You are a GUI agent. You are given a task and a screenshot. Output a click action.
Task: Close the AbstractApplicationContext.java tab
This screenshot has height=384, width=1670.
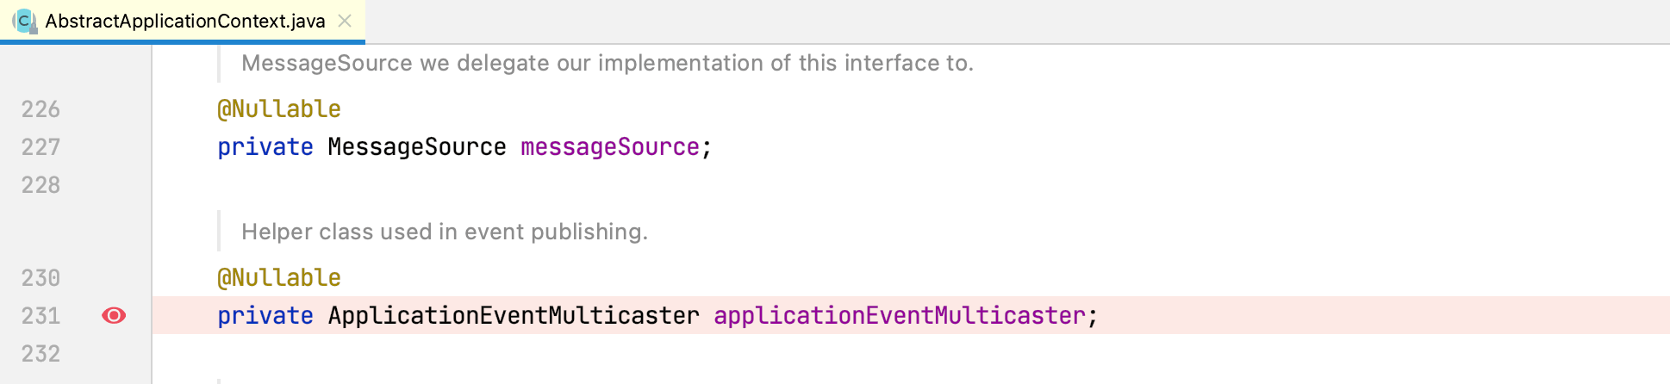coord(345,21)
